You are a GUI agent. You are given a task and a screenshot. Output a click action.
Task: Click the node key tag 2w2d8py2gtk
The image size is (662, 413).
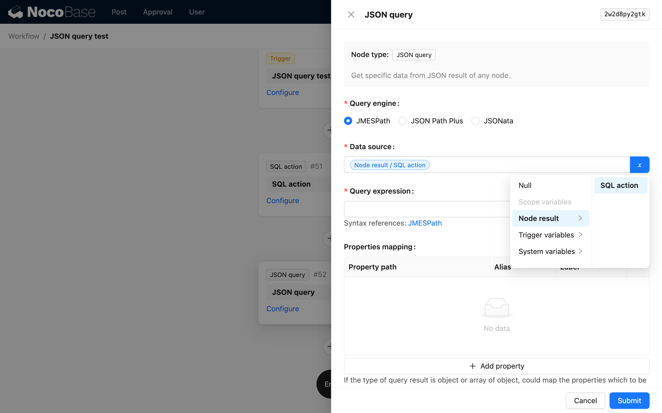[x=625, y=14]
